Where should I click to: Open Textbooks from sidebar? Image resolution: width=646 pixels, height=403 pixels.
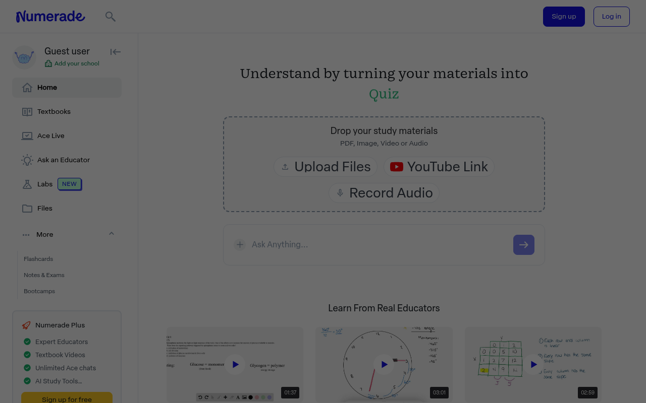pyautogui.click(x=67, y=112)
